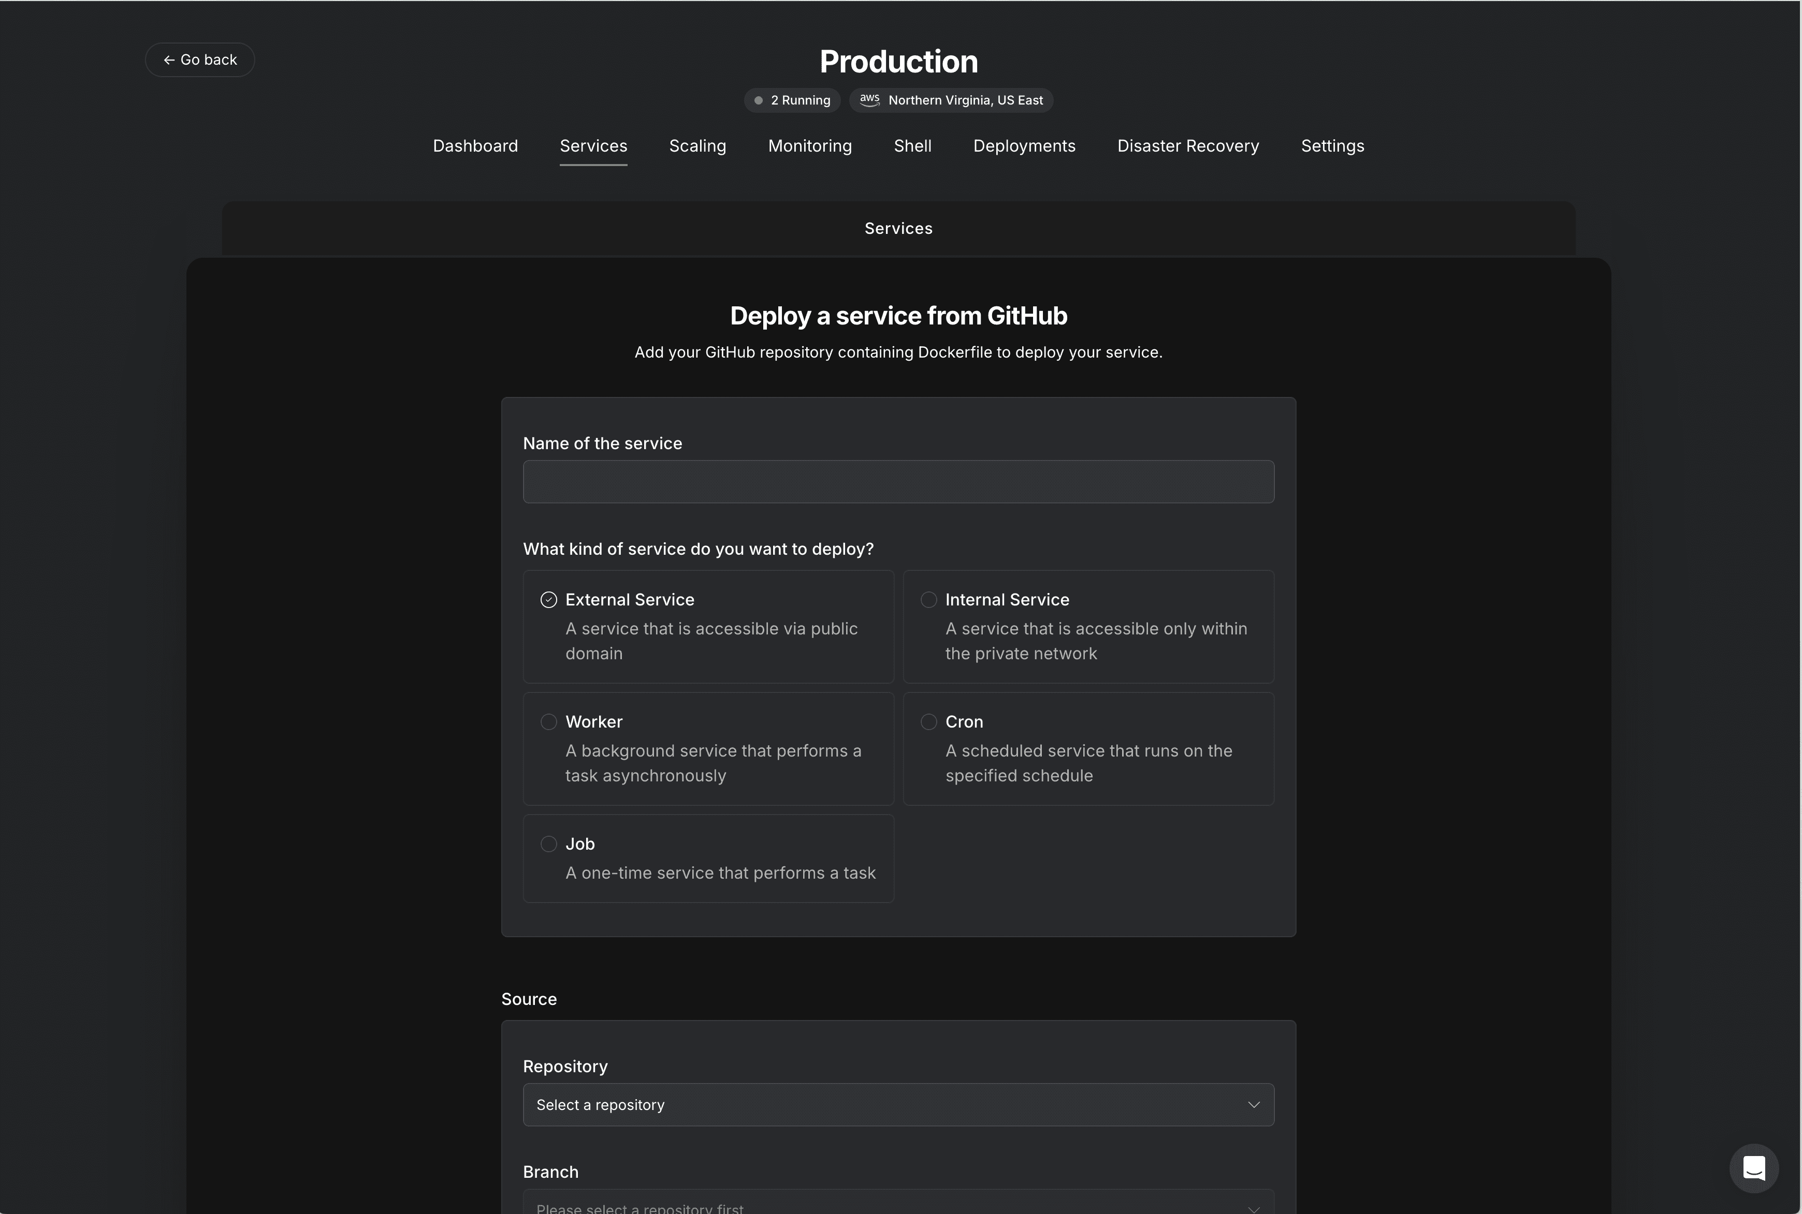Open the chat support bubble icon

tap(1754, 1167)
